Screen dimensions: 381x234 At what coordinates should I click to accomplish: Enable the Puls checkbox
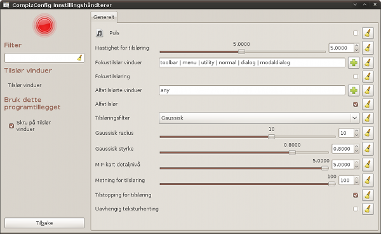(x=356, y=33)
